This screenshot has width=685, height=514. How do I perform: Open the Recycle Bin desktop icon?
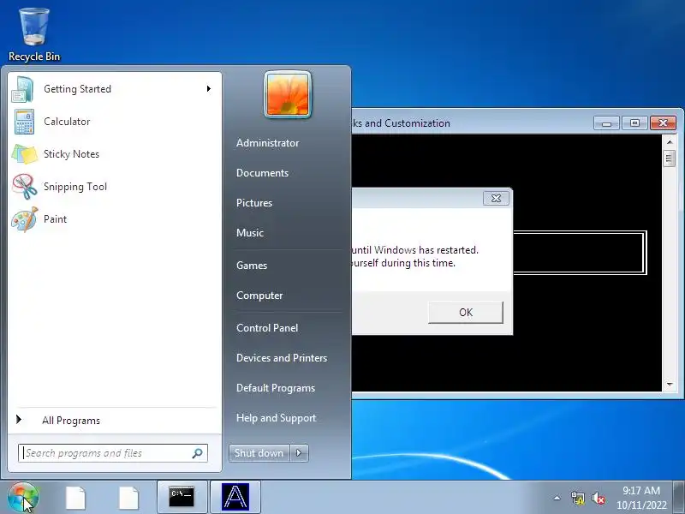click(34, 35)
